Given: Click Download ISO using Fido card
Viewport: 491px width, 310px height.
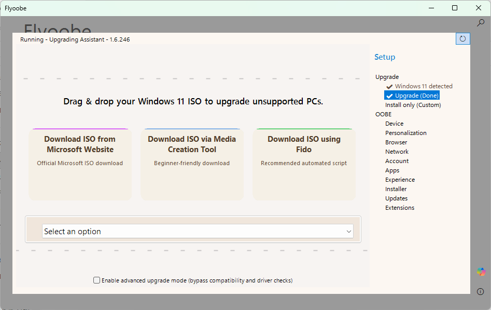Looking at the screenshot, I should click(x=304, y=164).
